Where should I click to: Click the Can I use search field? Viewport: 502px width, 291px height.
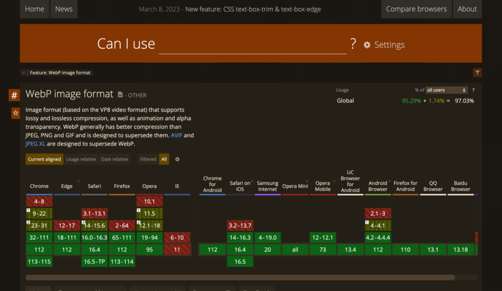252,45
